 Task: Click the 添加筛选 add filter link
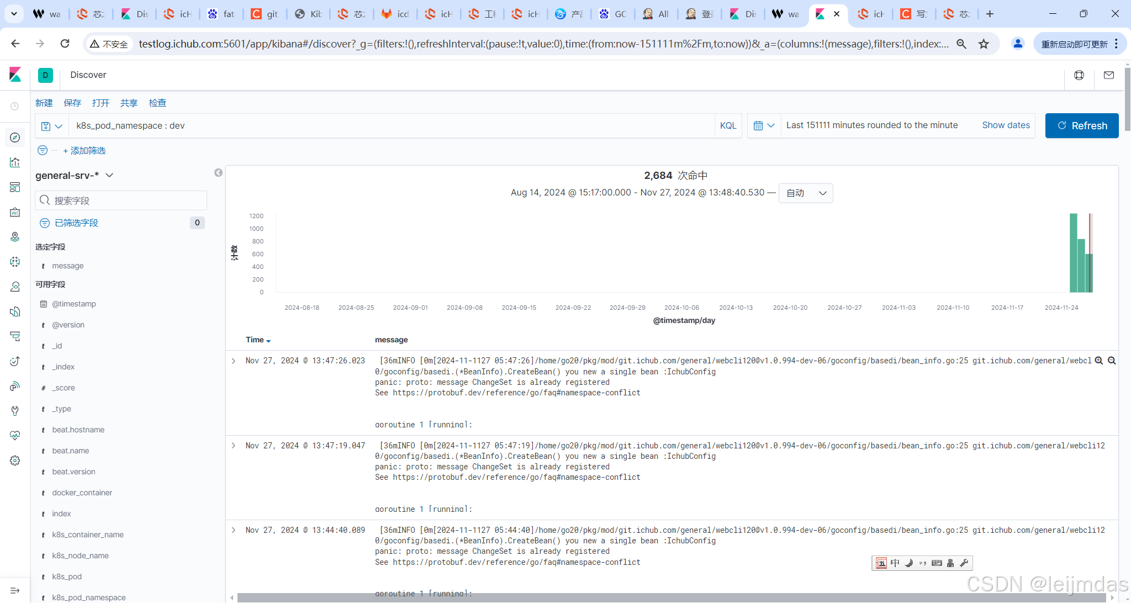pos(84,150)
